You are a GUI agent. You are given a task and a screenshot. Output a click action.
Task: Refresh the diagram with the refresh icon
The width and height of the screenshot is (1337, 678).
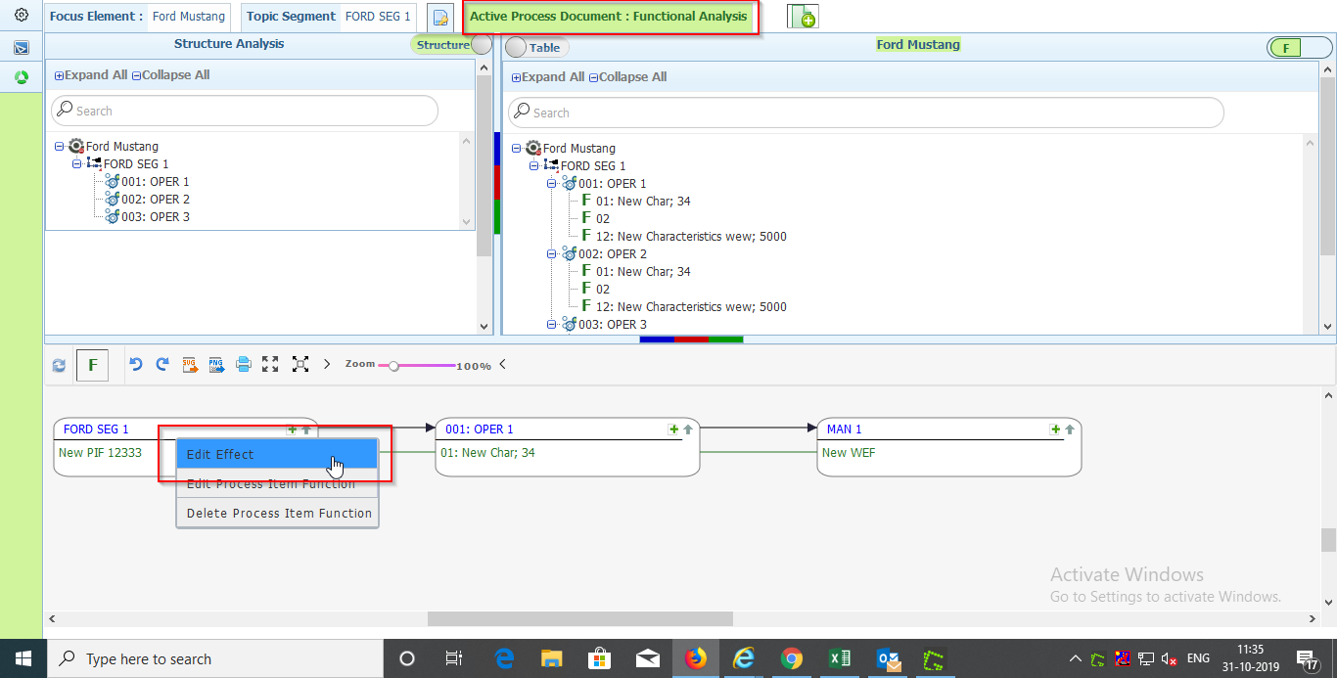[59, 365]
